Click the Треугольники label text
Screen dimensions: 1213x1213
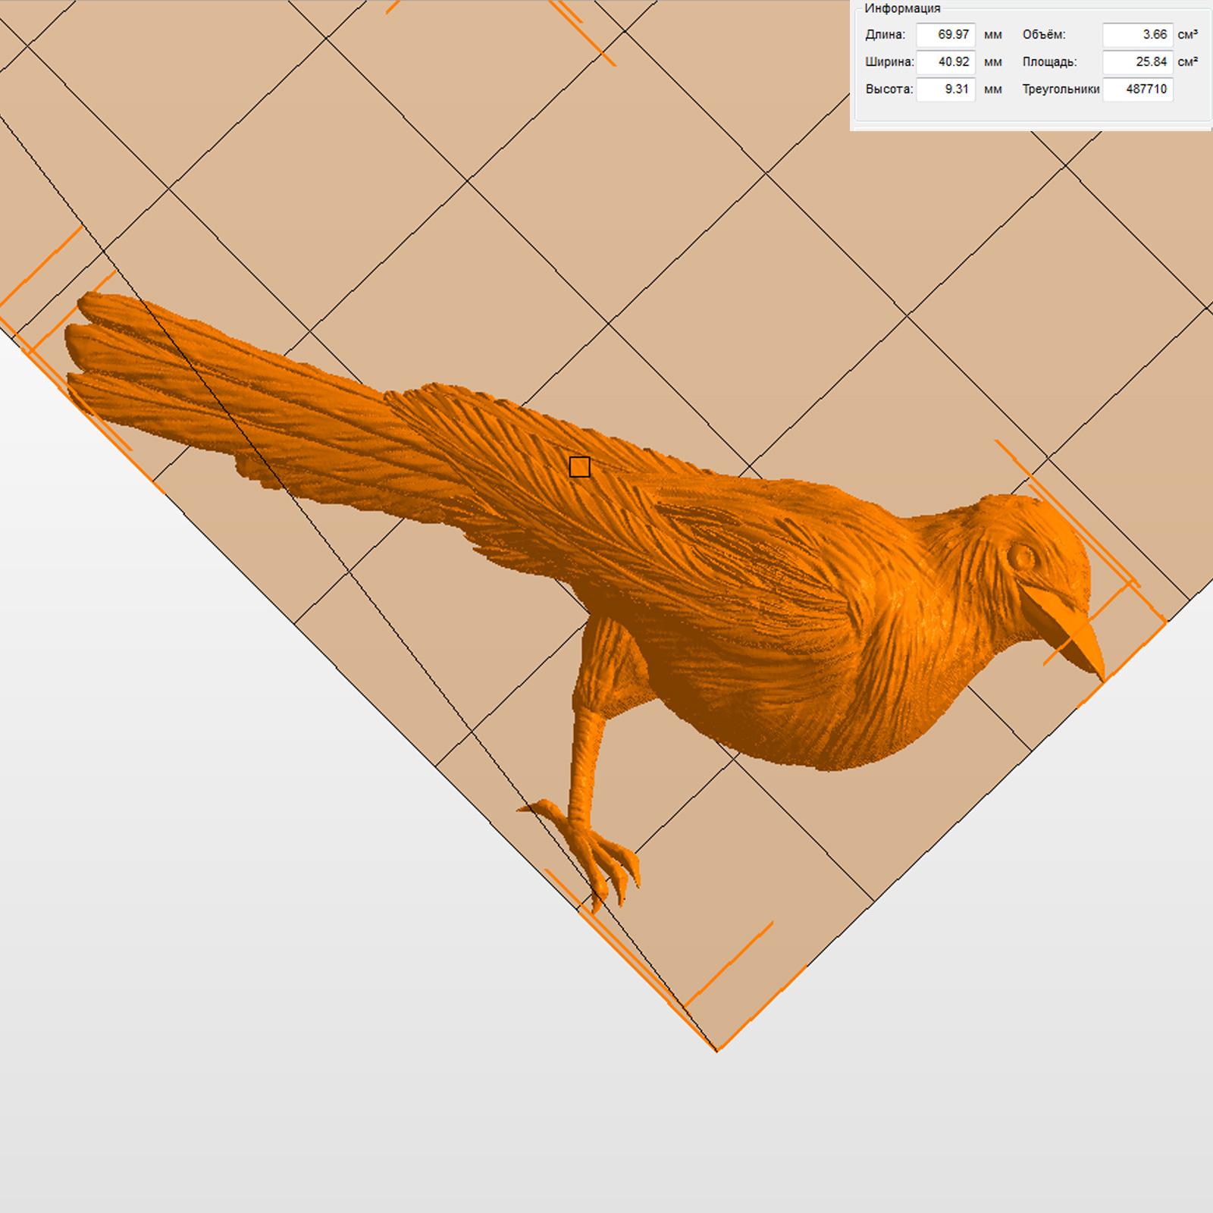coord(1060,89)
